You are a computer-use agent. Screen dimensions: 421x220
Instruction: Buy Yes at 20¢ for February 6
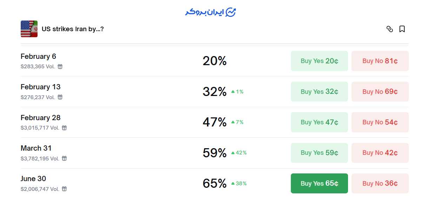(319, 61)
